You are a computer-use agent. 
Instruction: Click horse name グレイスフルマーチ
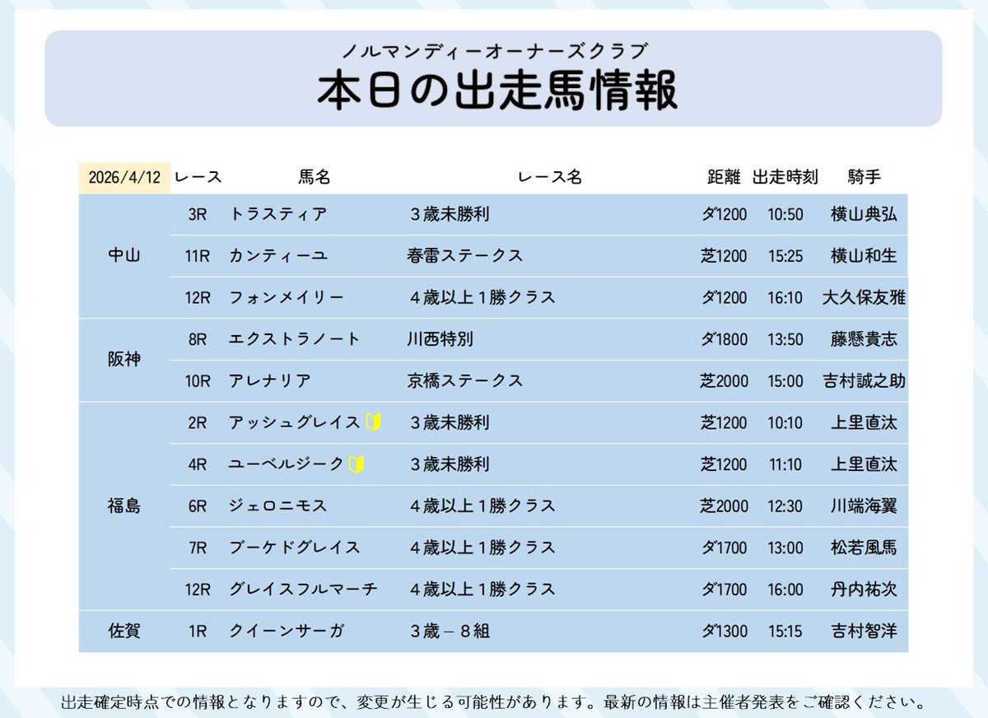tap(302, 589)
